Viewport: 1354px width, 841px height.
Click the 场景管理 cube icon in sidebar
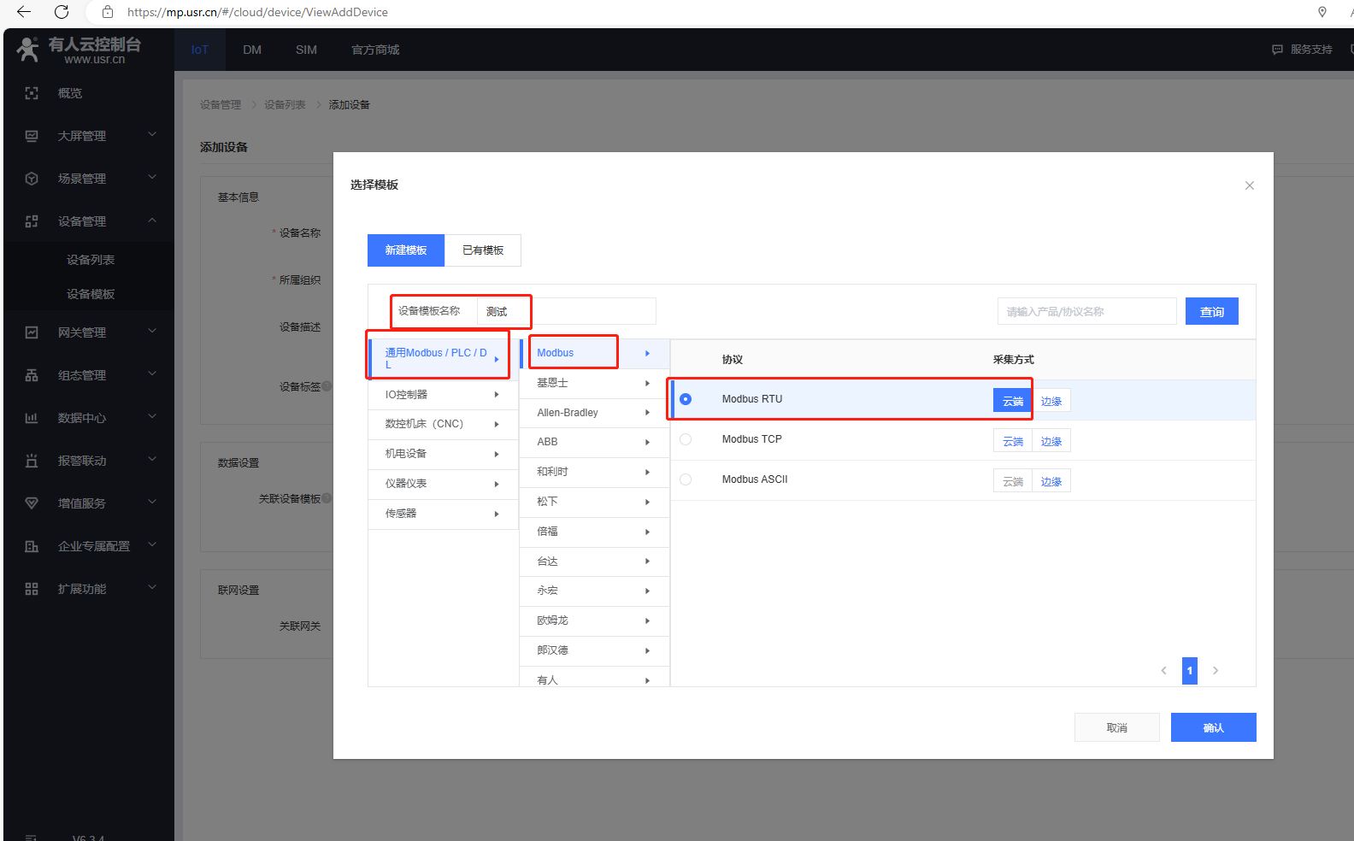[x=32, y=179]
